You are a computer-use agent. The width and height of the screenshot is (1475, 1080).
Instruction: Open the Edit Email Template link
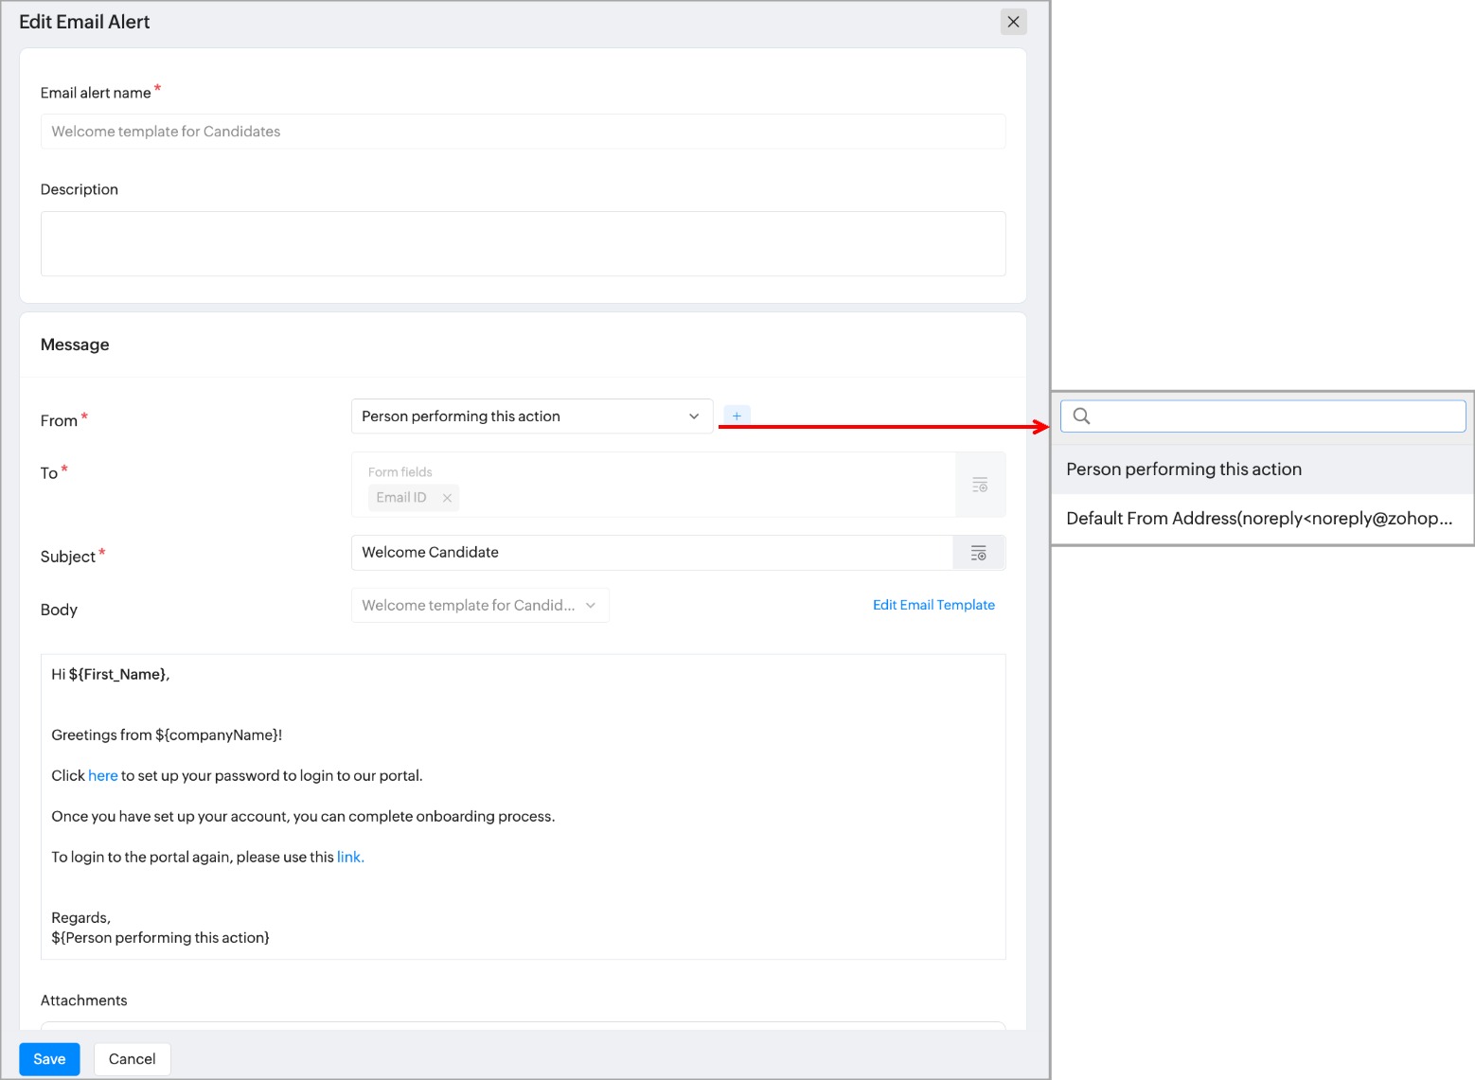[933, 605]
